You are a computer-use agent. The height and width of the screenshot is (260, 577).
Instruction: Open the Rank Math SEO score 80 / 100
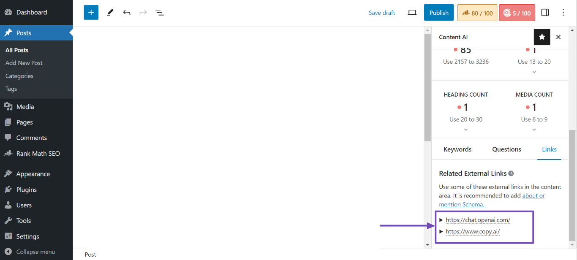[x=477, y=13]
